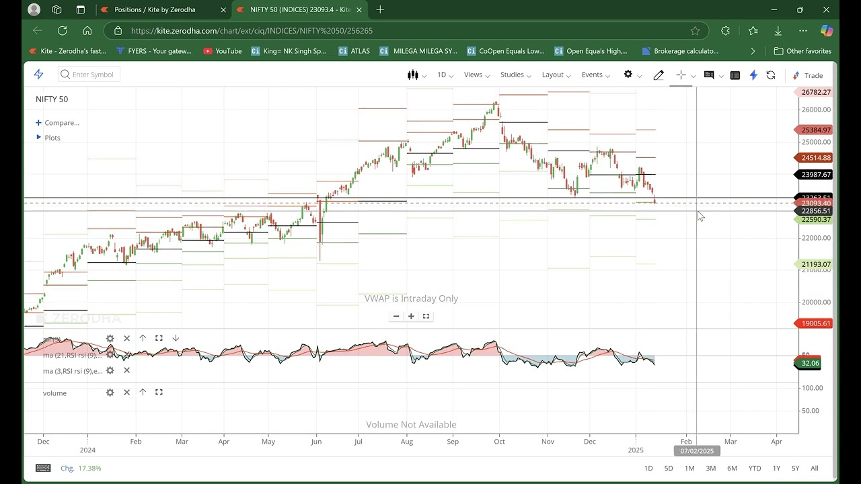This screenshot has height=484, width=861.
Task: Click the Kite lightning logo beside symbol search
Action: coord(38,75)
